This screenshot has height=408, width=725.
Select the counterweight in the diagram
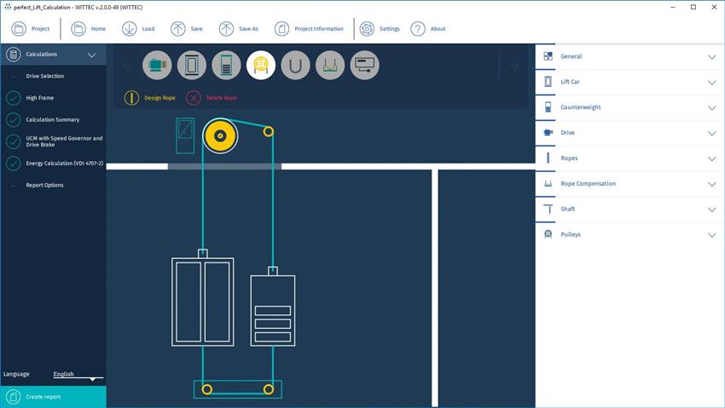(273, 311)
